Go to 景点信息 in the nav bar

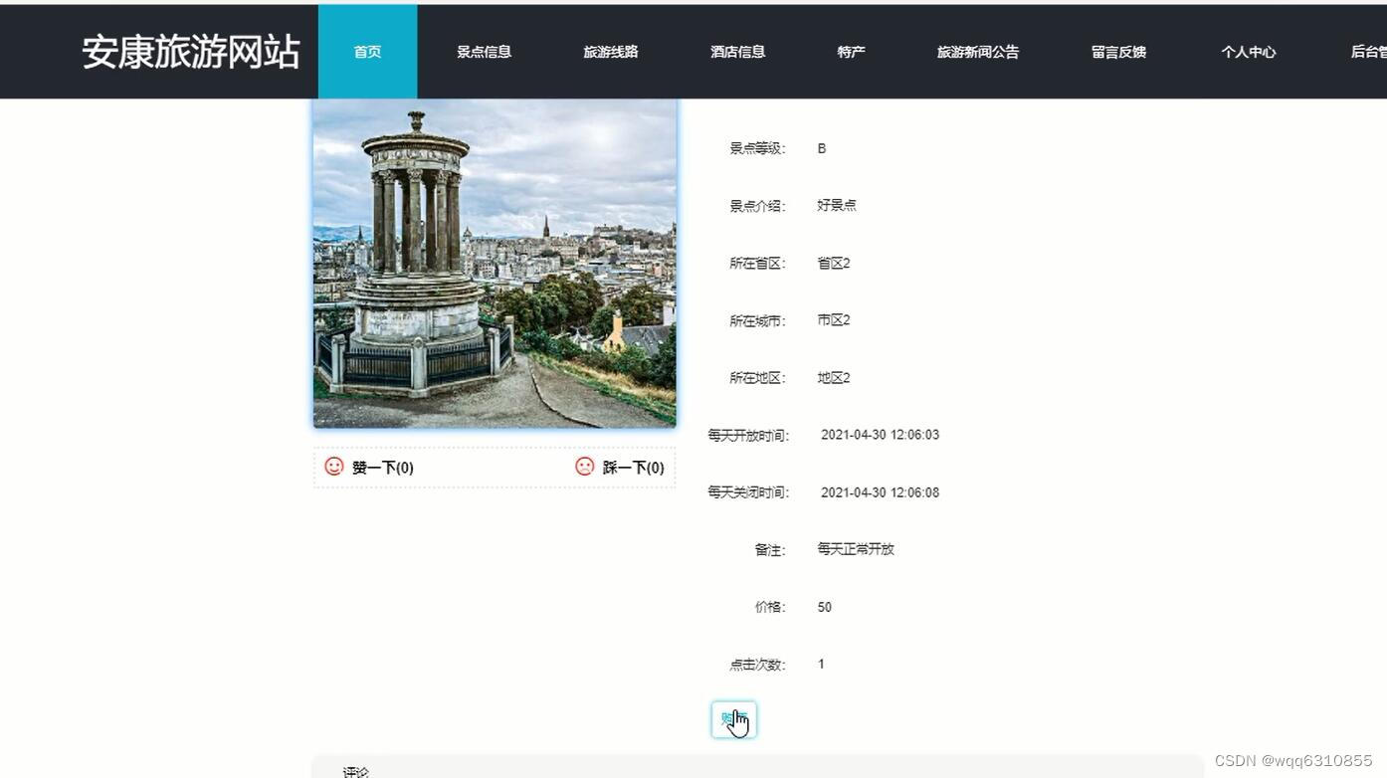pos(485,52)
